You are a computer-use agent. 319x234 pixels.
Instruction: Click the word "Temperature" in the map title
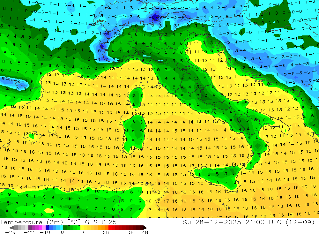click(x=21, y=222)
